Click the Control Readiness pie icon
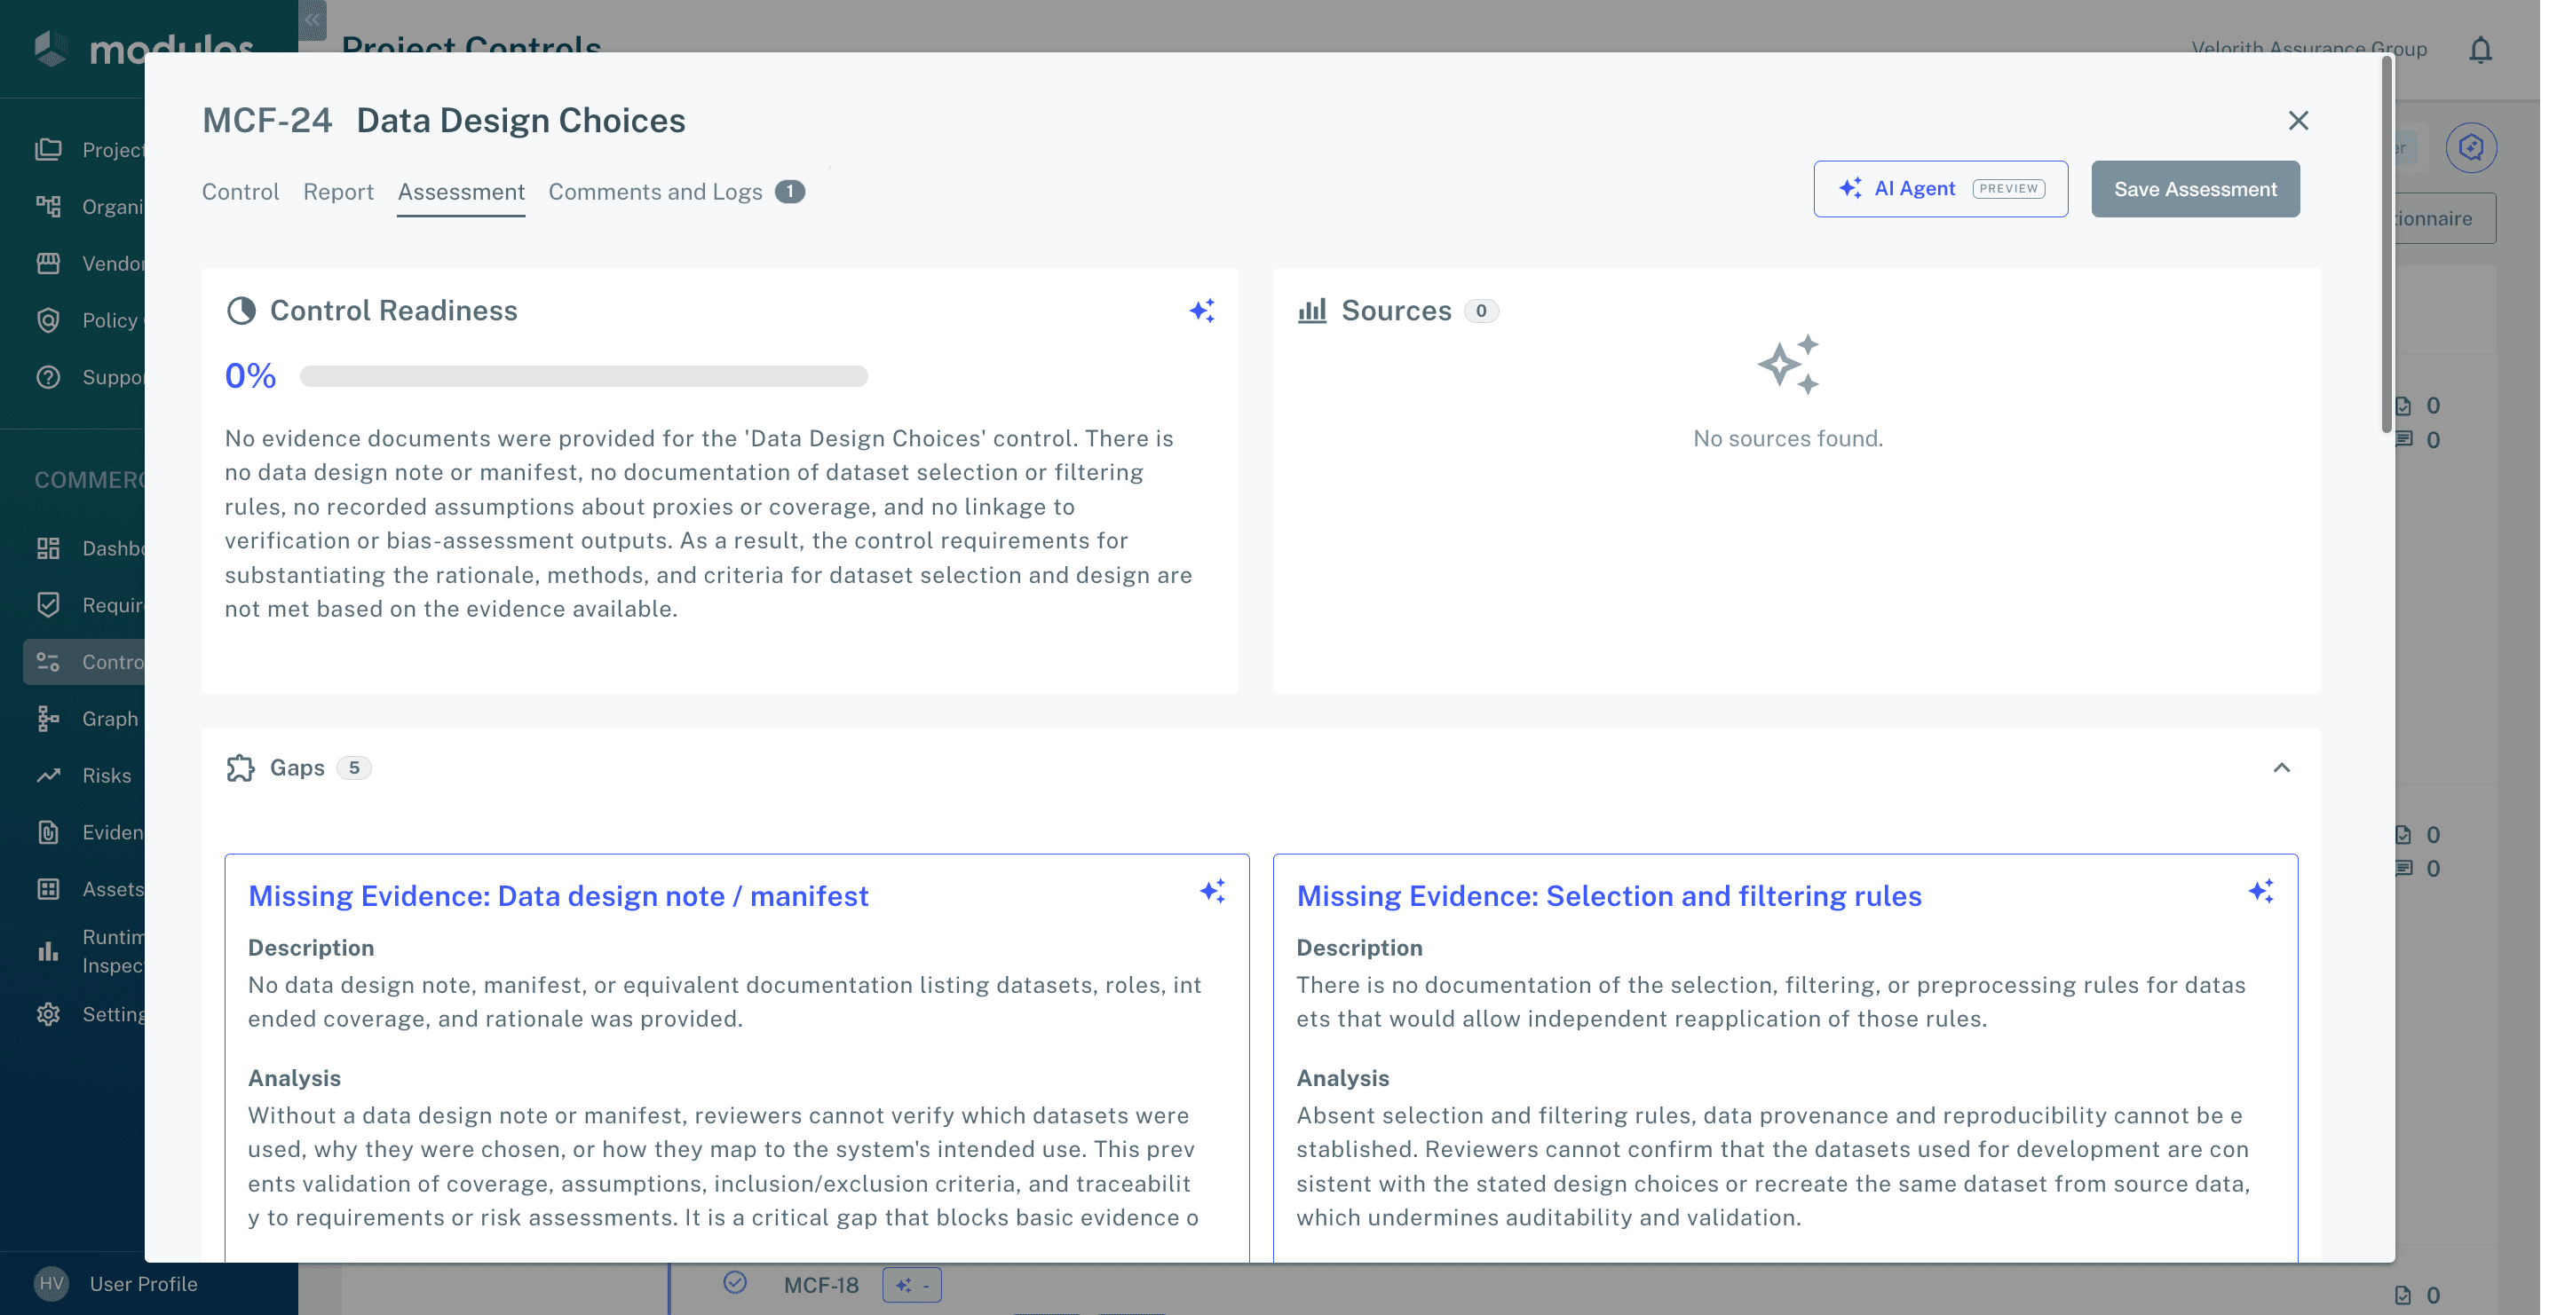Image resolution: width=2557 pixels, height=1315 pixels. click(241, 311)
